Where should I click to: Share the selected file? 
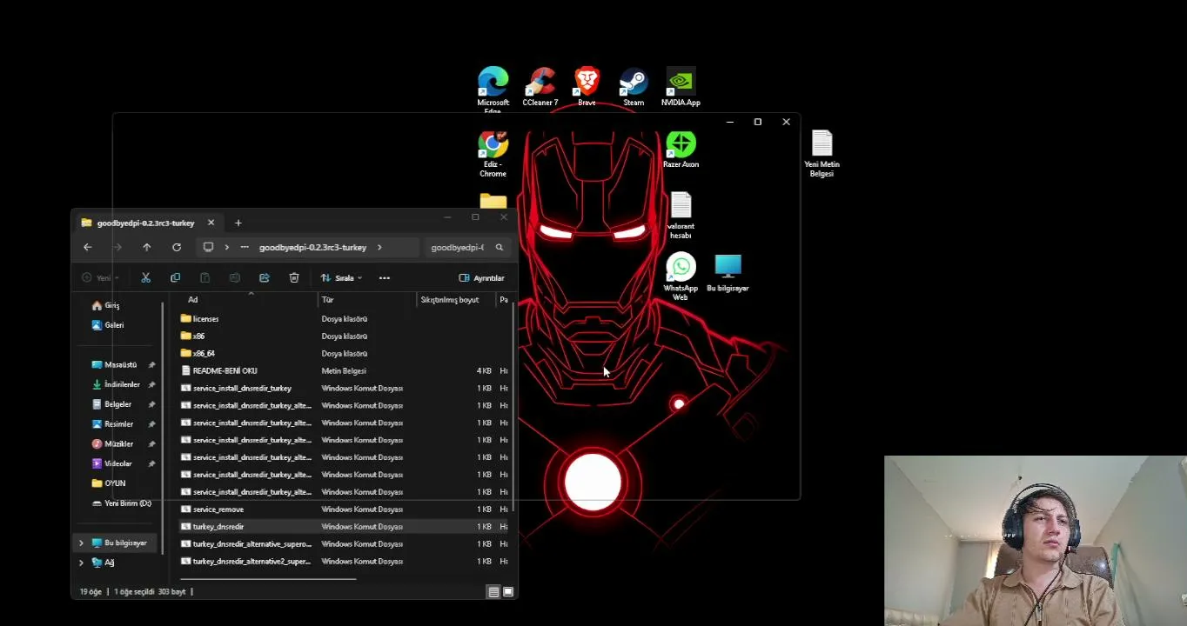pyautogui.click(x=265, y=277)
